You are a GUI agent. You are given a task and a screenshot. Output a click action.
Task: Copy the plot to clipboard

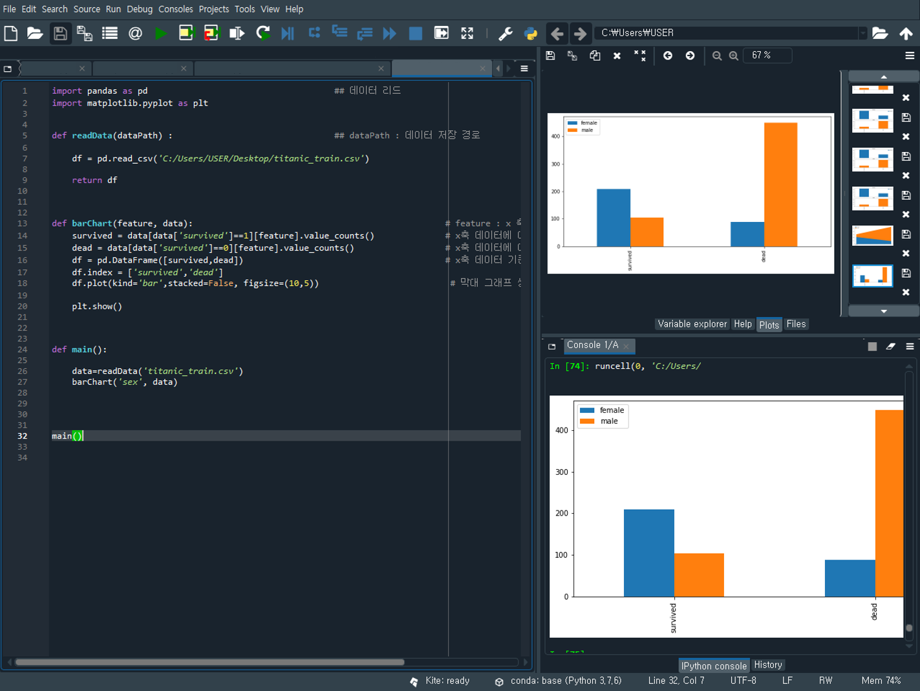[x=595, y=56]
